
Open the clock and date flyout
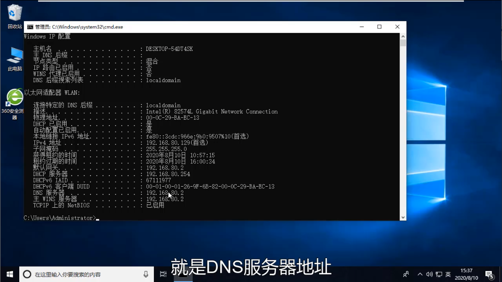click(x=467, y=274)
